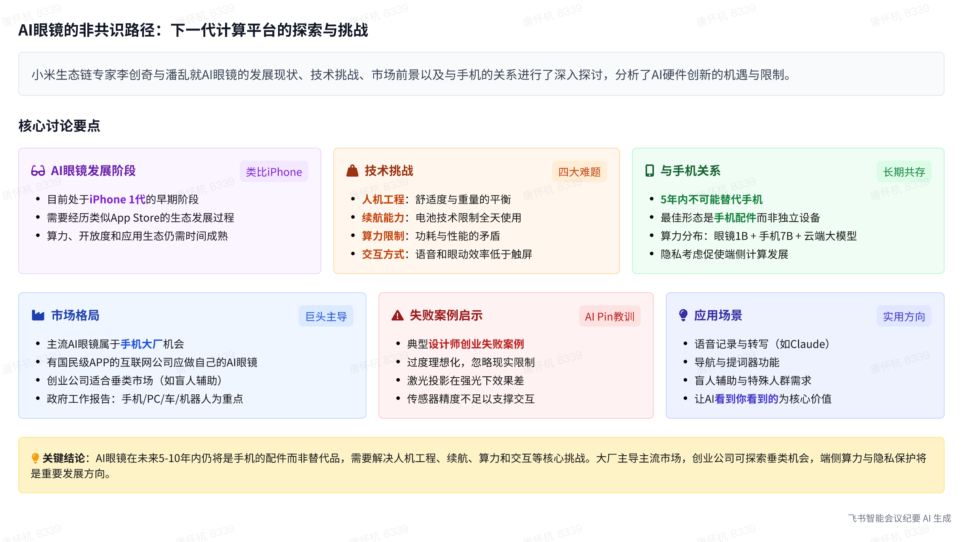Click the 5年内不可能替代手机 green text
The height and width of the screenshot is (542, 975).
[x=711, y=199]
